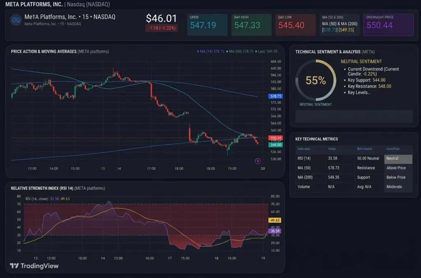Open the RSI (14, close) indicator settings
The width and height of the screenshot is (421, 278).
pos(37,199)
